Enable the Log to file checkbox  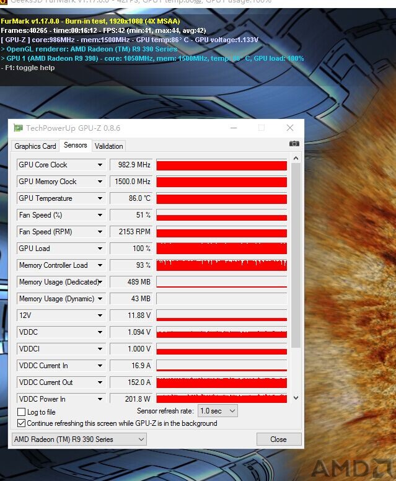point(21,412)
